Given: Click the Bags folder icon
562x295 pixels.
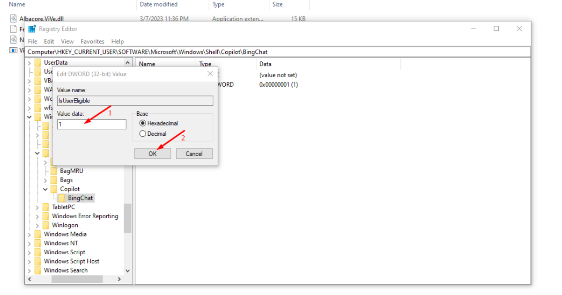Looking at the screenshot, I should (x=54, y=180).
